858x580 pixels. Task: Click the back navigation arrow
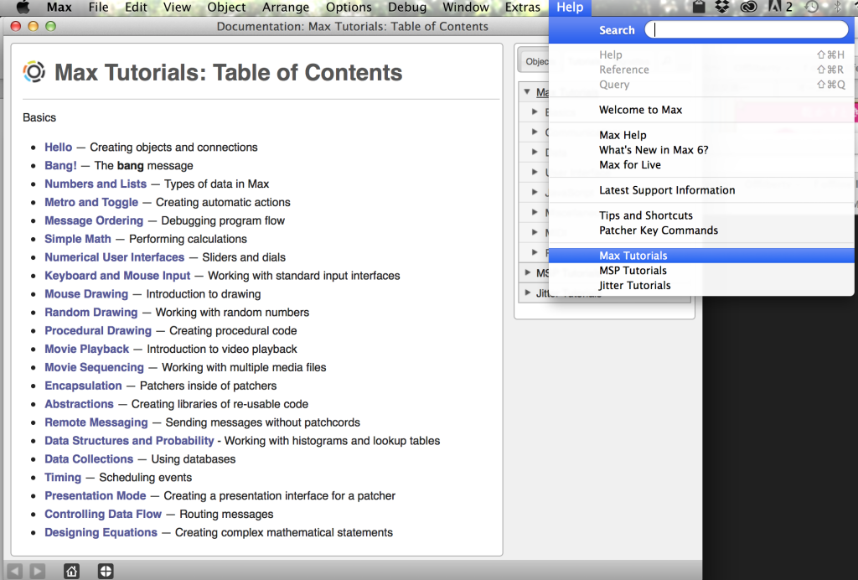[15, 571]
